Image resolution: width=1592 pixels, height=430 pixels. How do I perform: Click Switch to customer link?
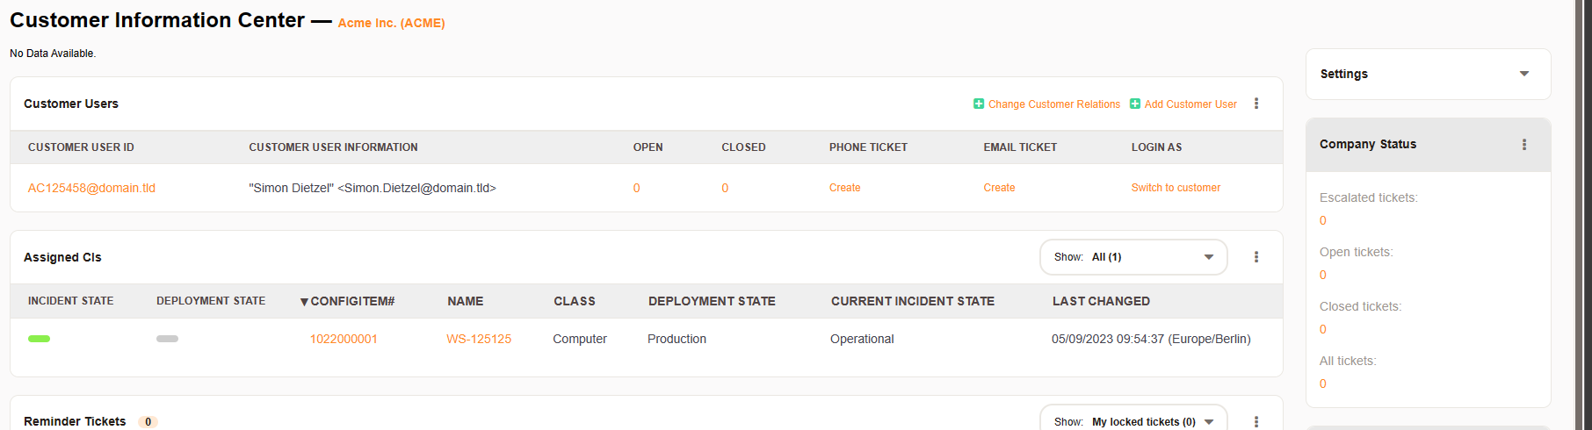[1176, 188]
